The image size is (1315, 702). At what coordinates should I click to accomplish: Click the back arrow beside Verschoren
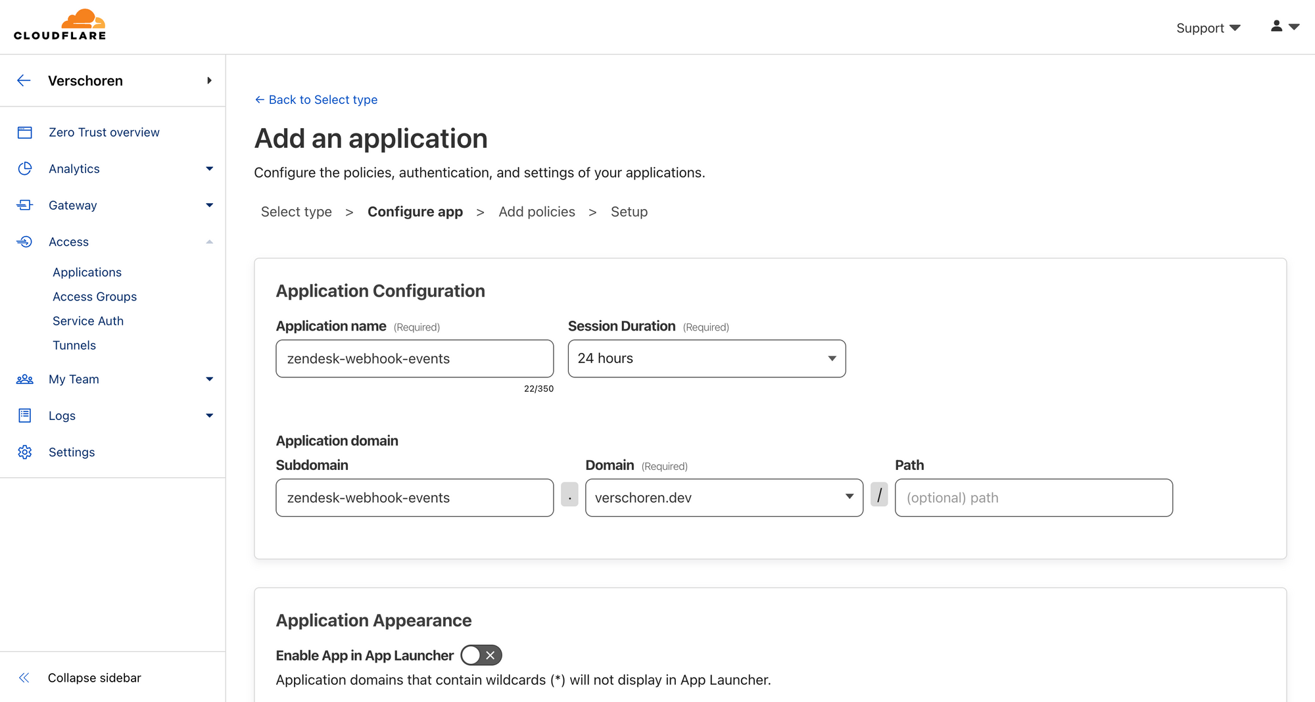24,81
